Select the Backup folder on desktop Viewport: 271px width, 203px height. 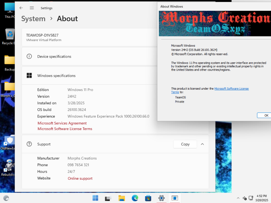click(9, 63)
